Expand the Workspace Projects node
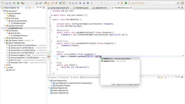The width and height of the screenshot is (185, 104). click(51, 86)
